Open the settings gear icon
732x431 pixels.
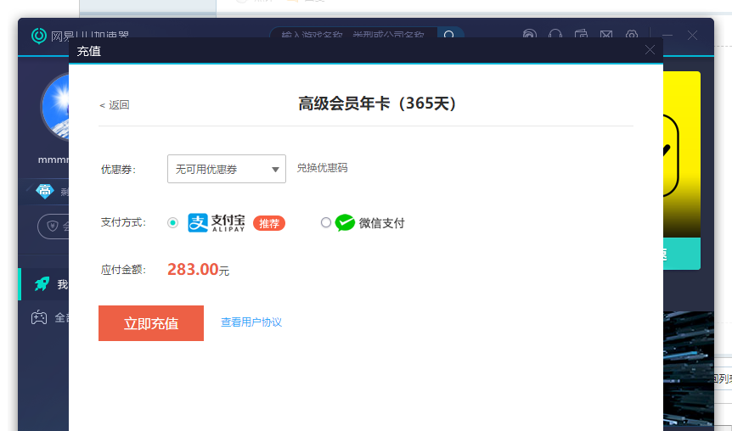[632, 36]
